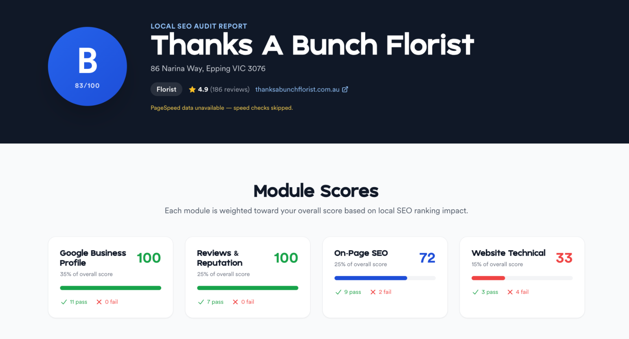The height and width of the screenshot is (339, 629).
Task: Click the On-Page SEO card title
Action: coord(361,253)
